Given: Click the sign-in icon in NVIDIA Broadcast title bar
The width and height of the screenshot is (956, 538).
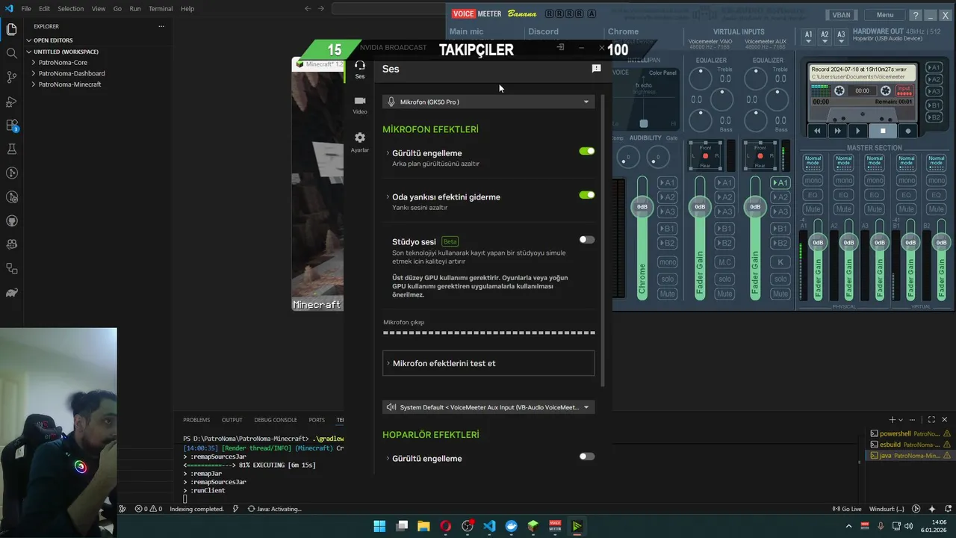Looking at the screenshot, I should pos(560,47).
